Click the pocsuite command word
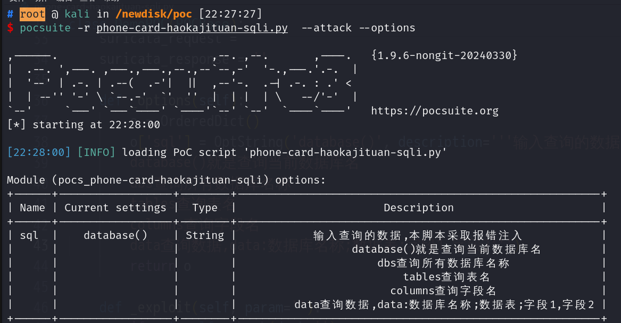The image size is (621, 323). (45, 28)
